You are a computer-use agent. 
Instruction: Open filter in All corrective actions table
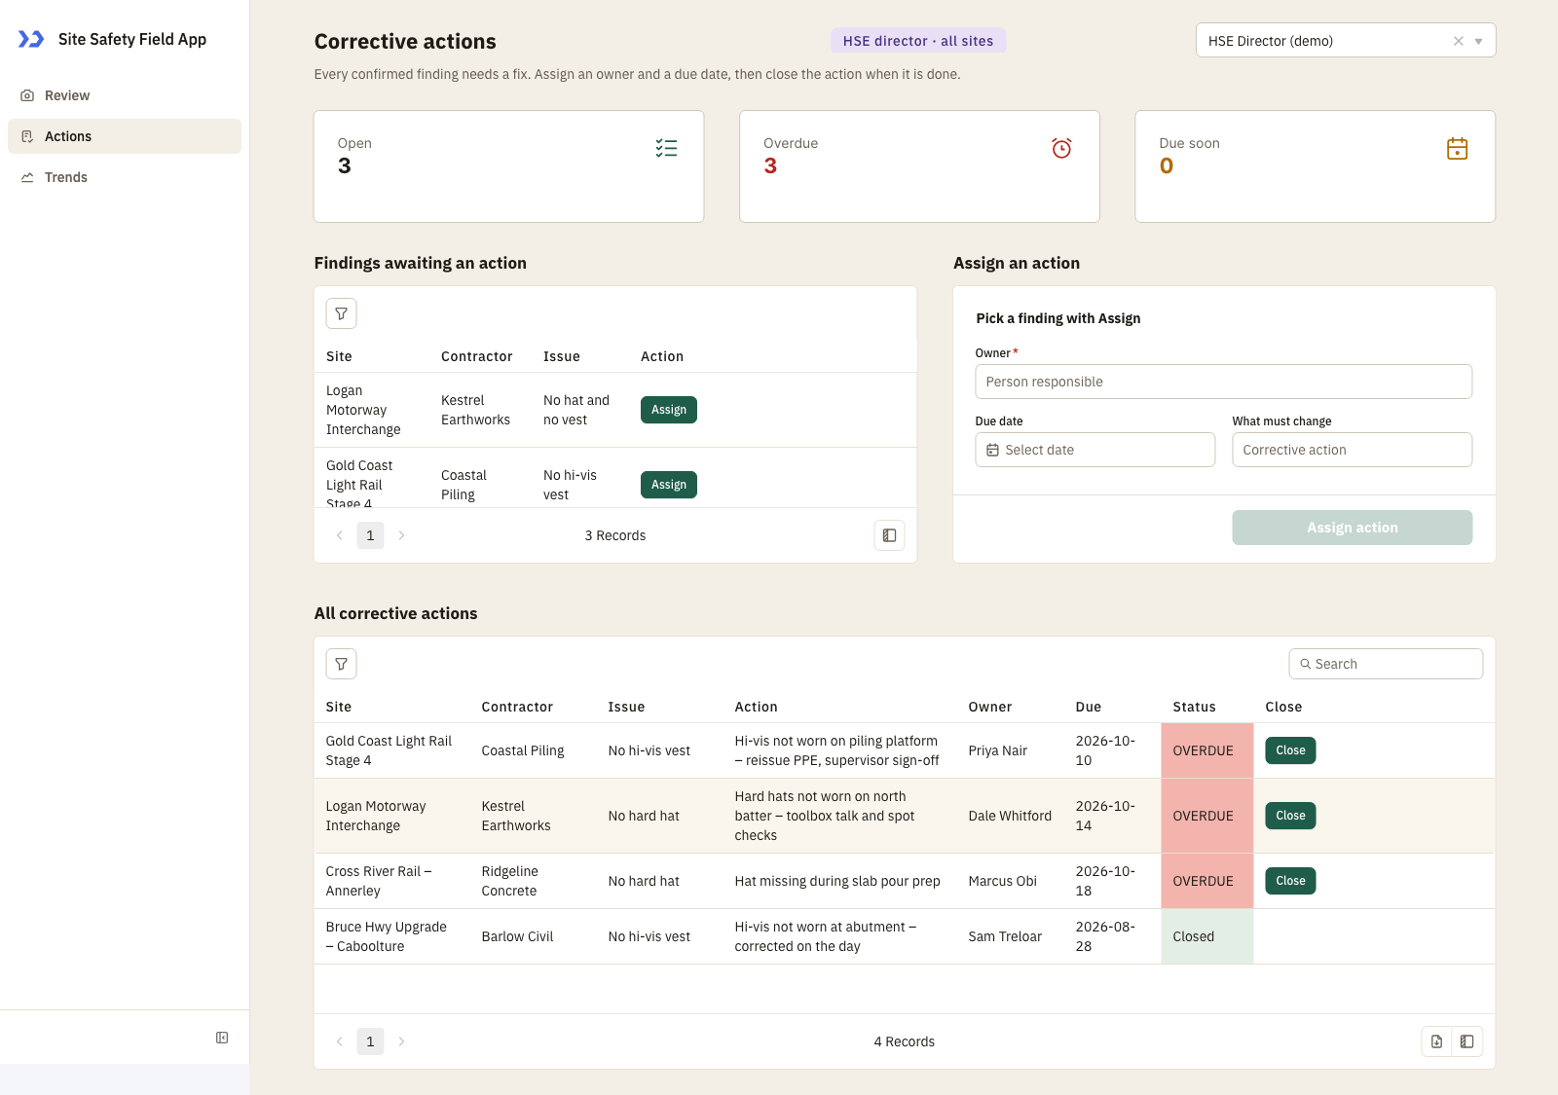(341, 664)
